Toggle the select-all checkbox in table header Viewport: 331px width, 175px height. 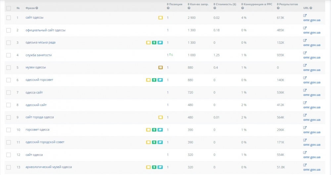[9, 8]
